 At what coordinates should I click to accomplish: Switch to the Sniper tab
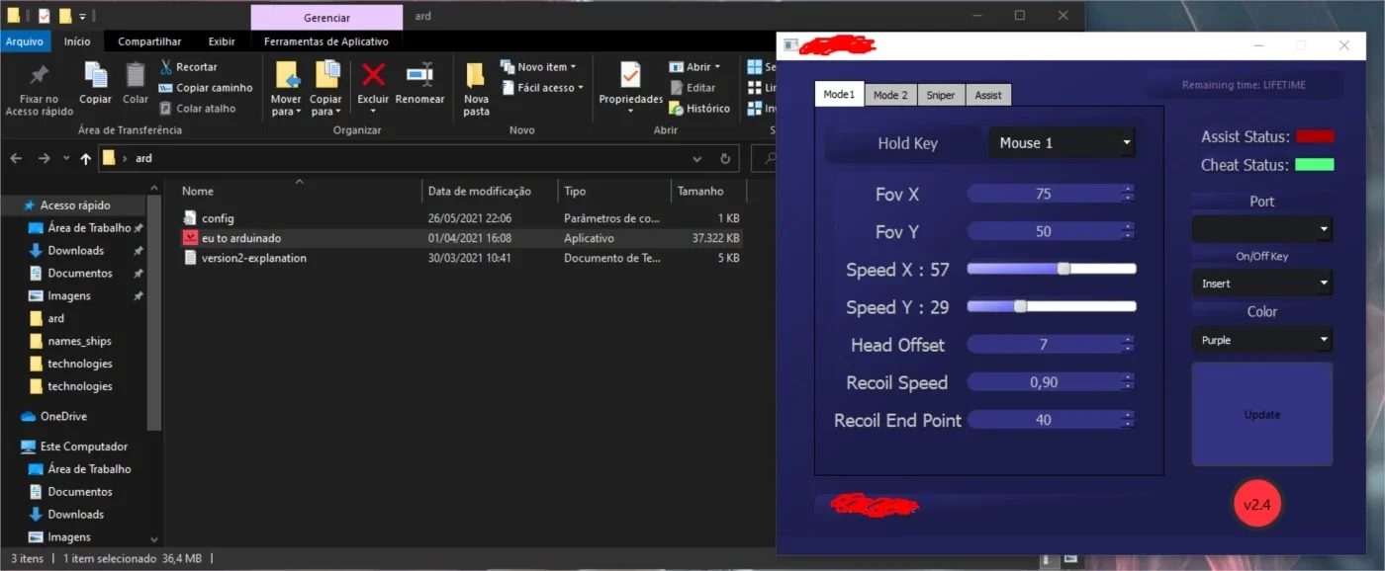(941, 95)
